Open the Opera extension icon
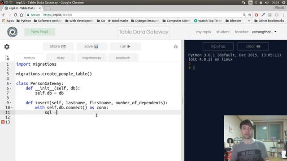This screenshot has width=287, height=161. tap(256, 15)
